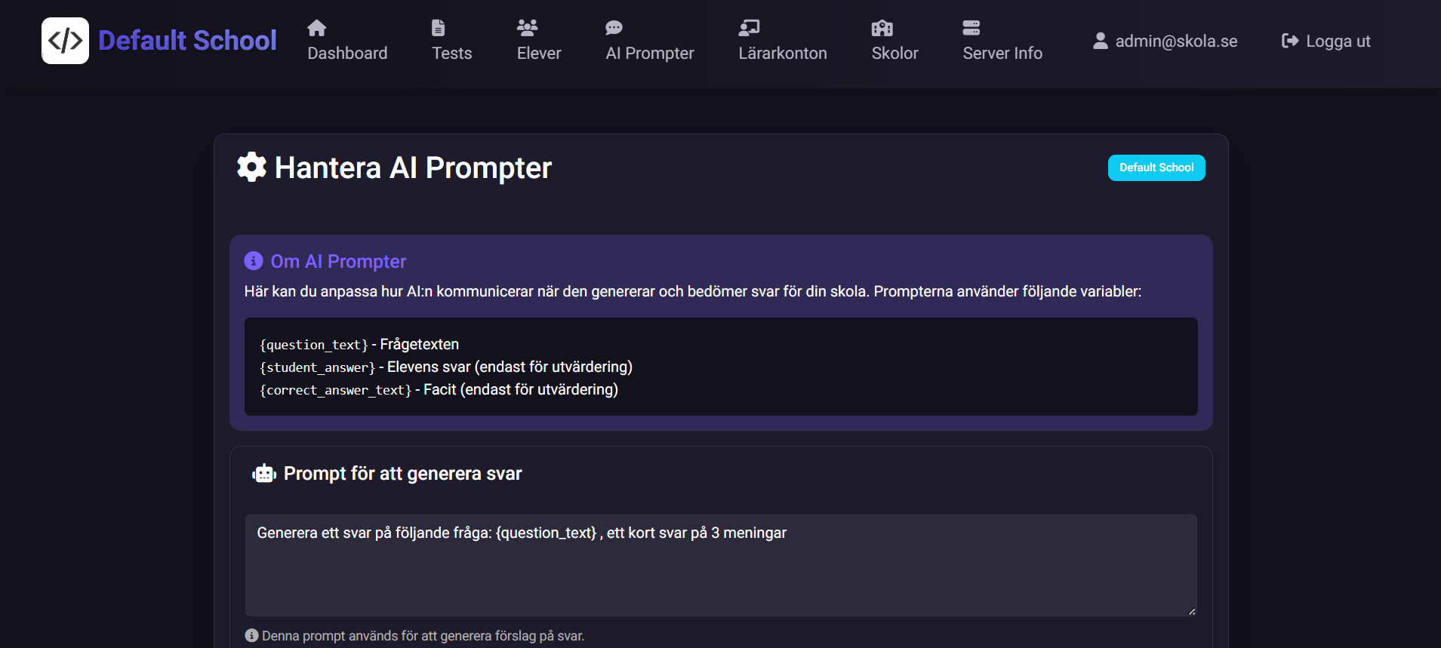Screen dimensions: 1441x648
Task: Click the robot icon near Prompt för att generera svar
Action: point(263,473)
